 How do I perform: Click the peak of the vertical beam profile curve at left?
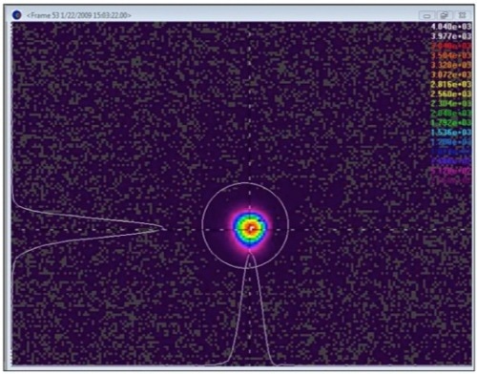click(164, 228)
